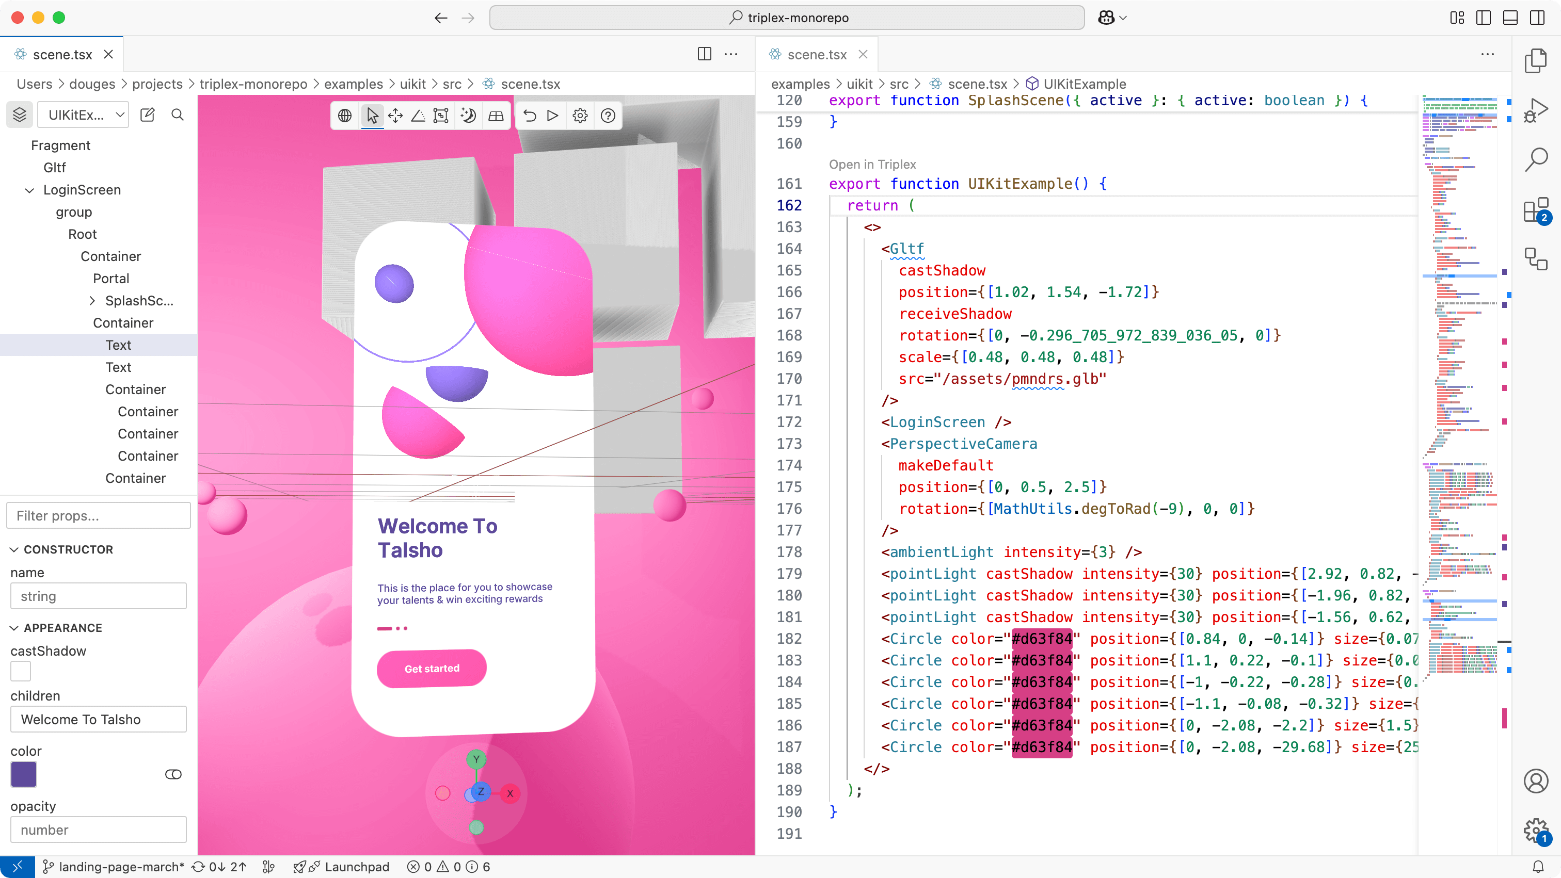Select the scale bounding-box tool
Viewport: 1561px width, 878px height.
(x=441, y=116)
